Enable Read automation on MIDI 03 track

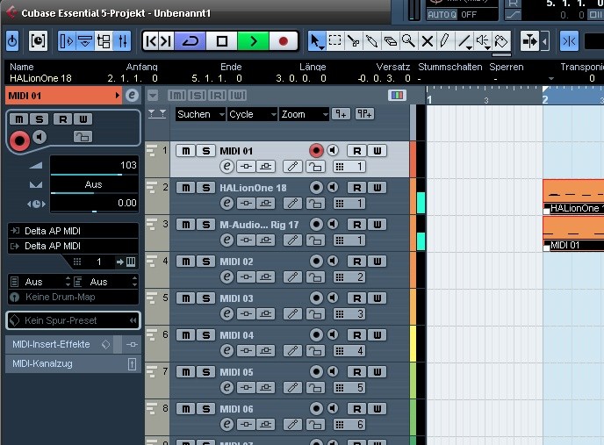[x=357, y=298]
